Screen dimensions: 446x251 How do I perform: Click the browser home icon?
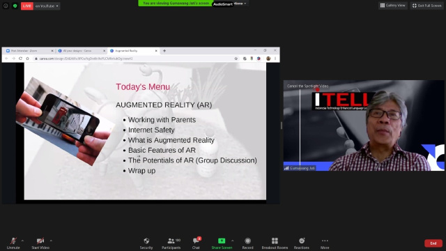pyautogui.click(x=27, y=59)
